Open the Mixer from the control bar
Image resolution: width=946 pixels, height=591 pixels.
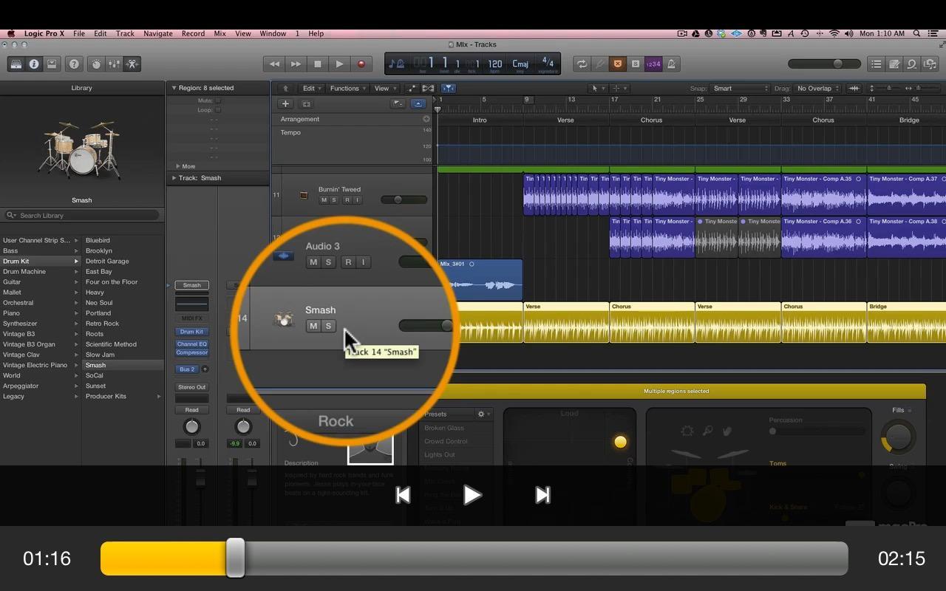pos(114,64)
